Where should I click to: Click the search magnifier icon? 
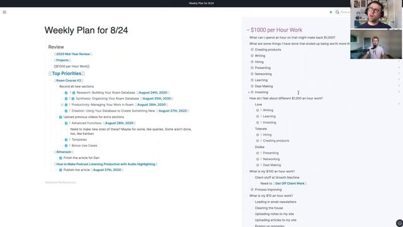pos(338,12)
